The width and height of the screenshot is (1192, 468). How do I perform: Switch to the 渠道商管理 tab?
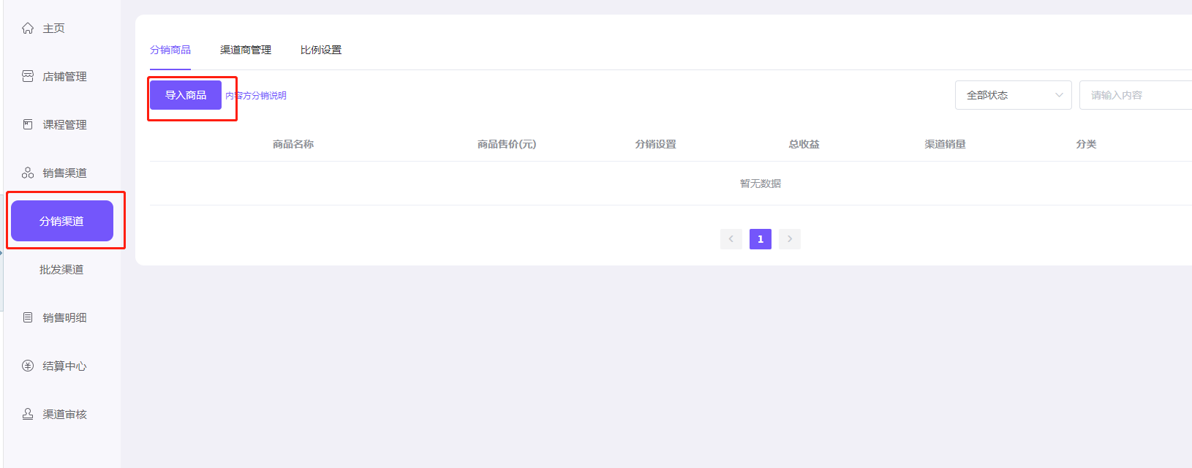pyautogui.click(x=246, y=50)
